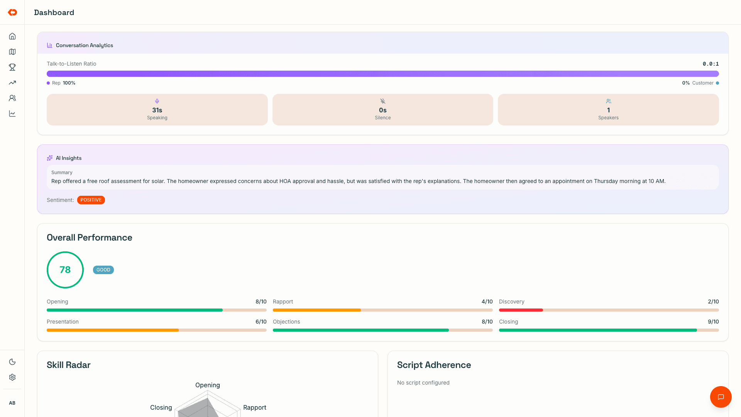Click the Discovery 2/10 score value
Image resolution: width=741 pixels, height=417 pixels.
pos(713,302)
